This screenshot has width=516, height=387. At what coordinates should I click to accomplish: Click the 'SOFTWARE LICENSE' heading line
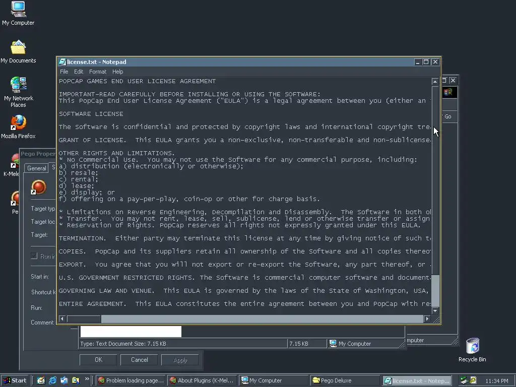[91, 114]
